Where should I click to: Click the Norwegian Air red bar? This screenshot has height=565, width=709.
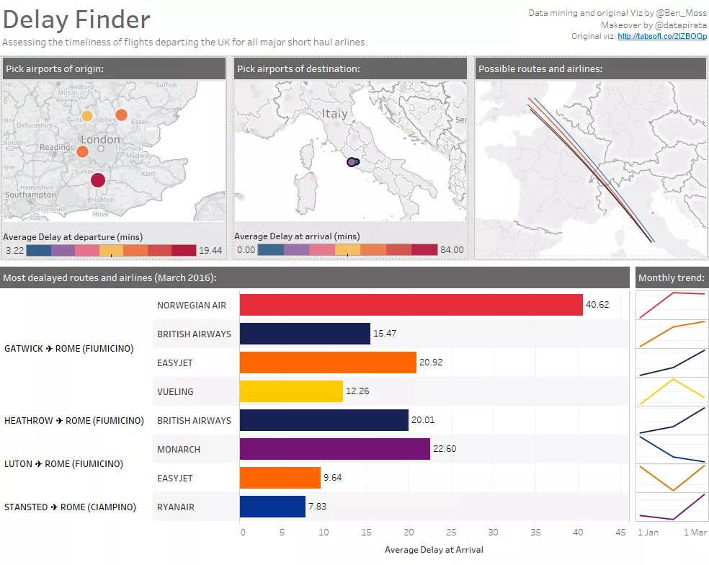411,305
